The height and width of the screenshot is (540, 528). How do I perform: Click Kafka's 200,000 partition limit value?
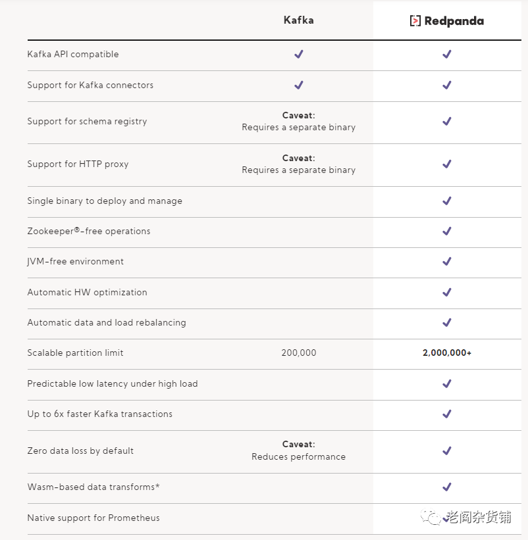[299, 353]
